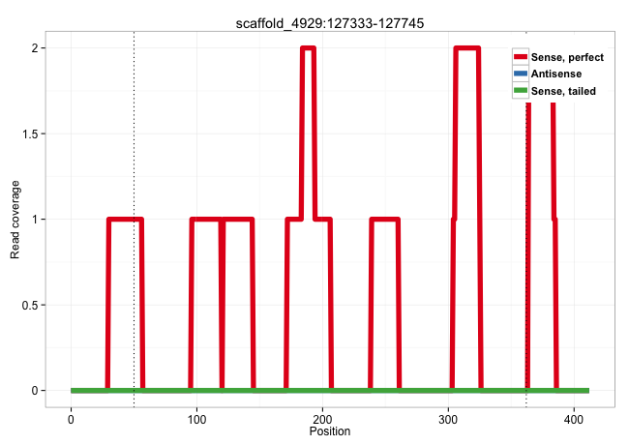Click the 'Read coverage' y-axis label
Screen dimensions: 629x445
(15, 220)
